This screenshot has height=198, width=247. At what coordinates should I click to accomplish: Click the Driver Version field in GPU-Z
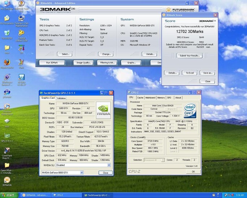click(83, 151)
